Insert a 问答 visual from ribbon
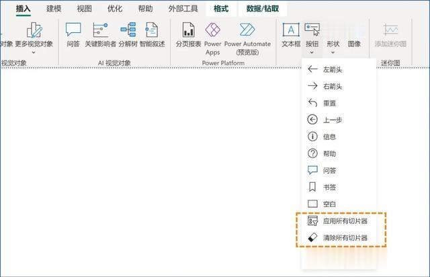The width and height of the screenshot is (430, 277). [73, 34]
